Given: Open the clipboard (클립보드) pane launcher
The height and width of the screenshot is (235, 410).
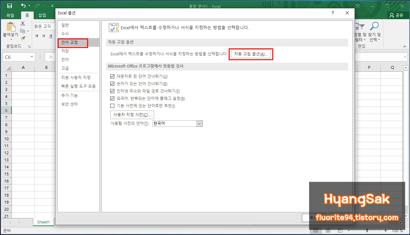Looking at the screenshot, I should pyautogui.click(x=29, y=46).
